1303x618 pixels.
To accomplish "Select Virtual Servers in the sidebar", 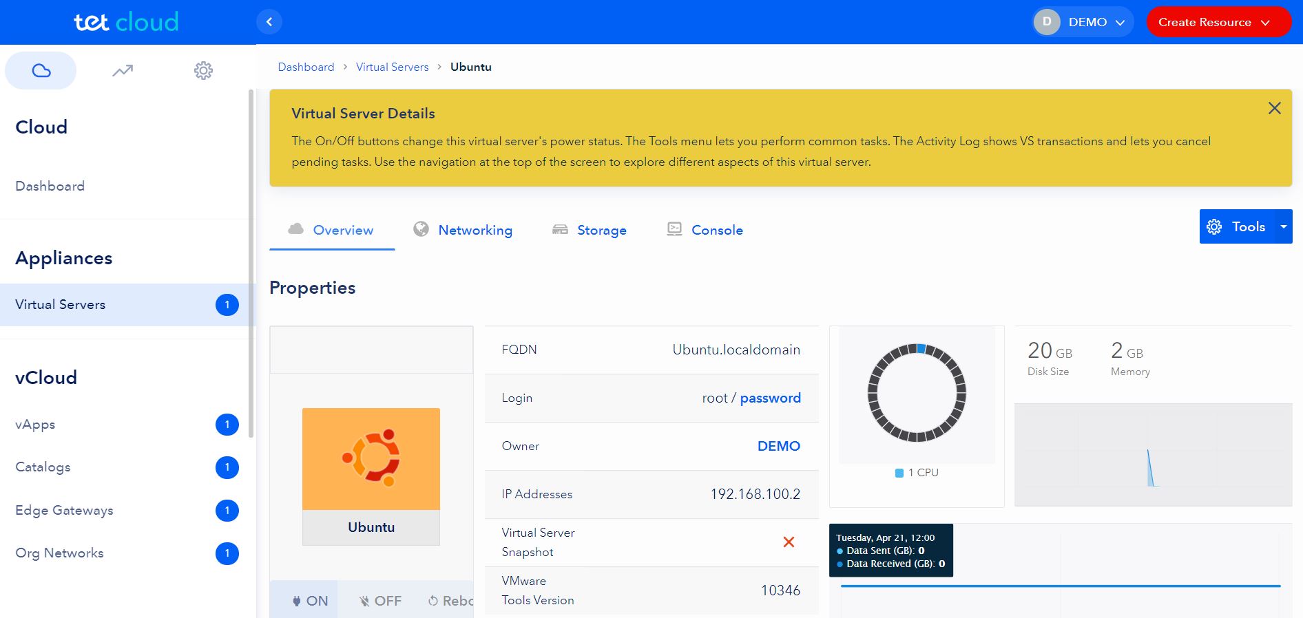I will 127,305.
